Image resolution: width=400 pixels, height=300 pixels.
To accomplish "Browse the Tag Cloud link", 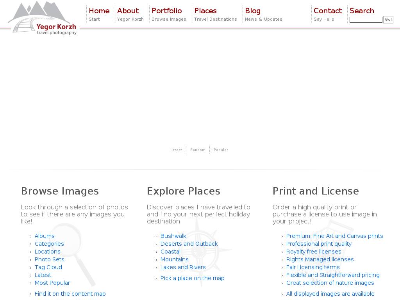I will coord(48,267).
